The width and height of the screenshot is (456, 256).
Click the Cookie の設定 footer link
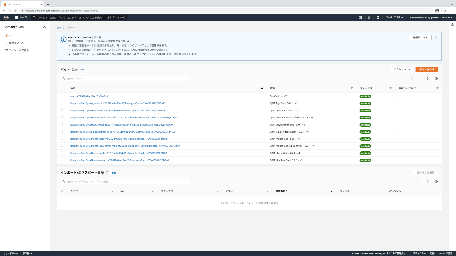point(446,254)
